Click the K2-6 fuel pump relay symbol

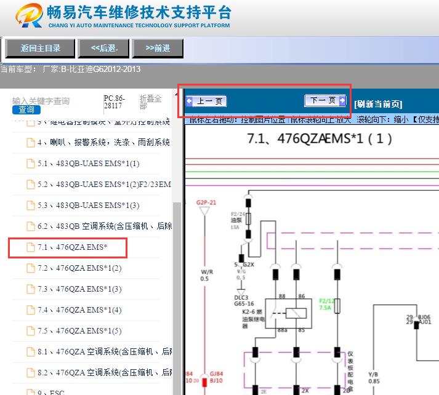tap(288, 313)
